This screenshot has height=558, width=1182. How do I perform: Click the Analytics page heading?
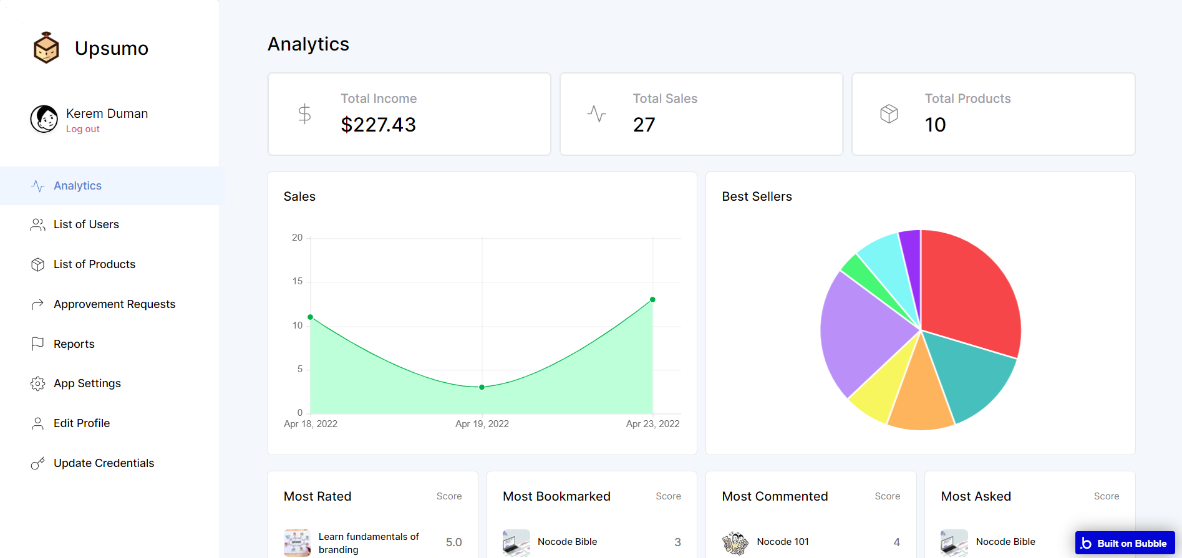tap(308, 44)
